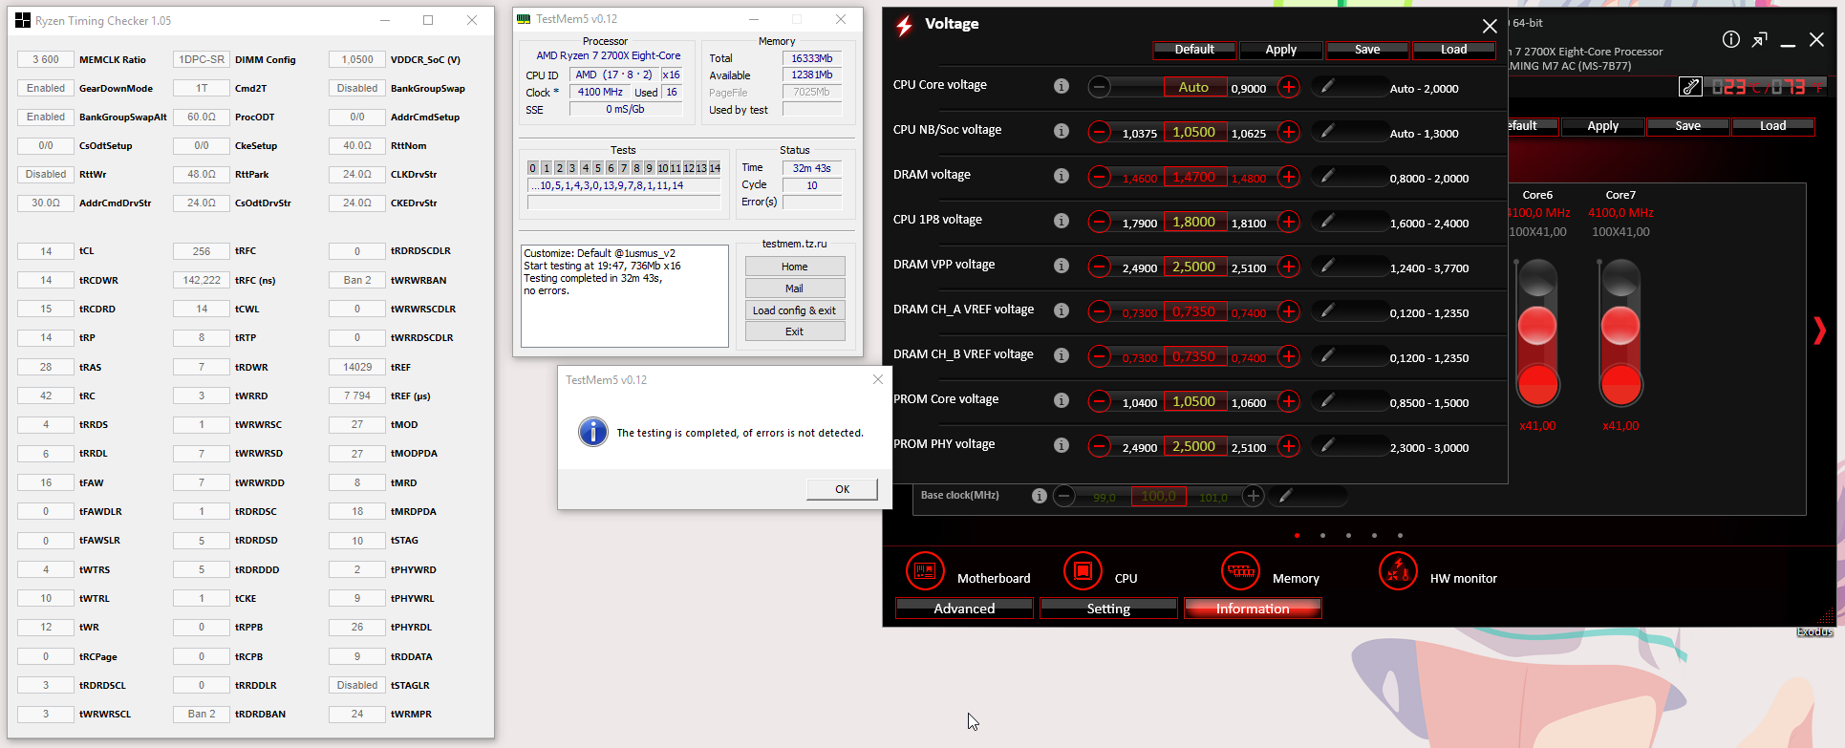The height and width of the screenshot is (748, 1845).
Task: Click Save button in Voltage panel
Action: pyautogui.click(x=1367, y=50)
